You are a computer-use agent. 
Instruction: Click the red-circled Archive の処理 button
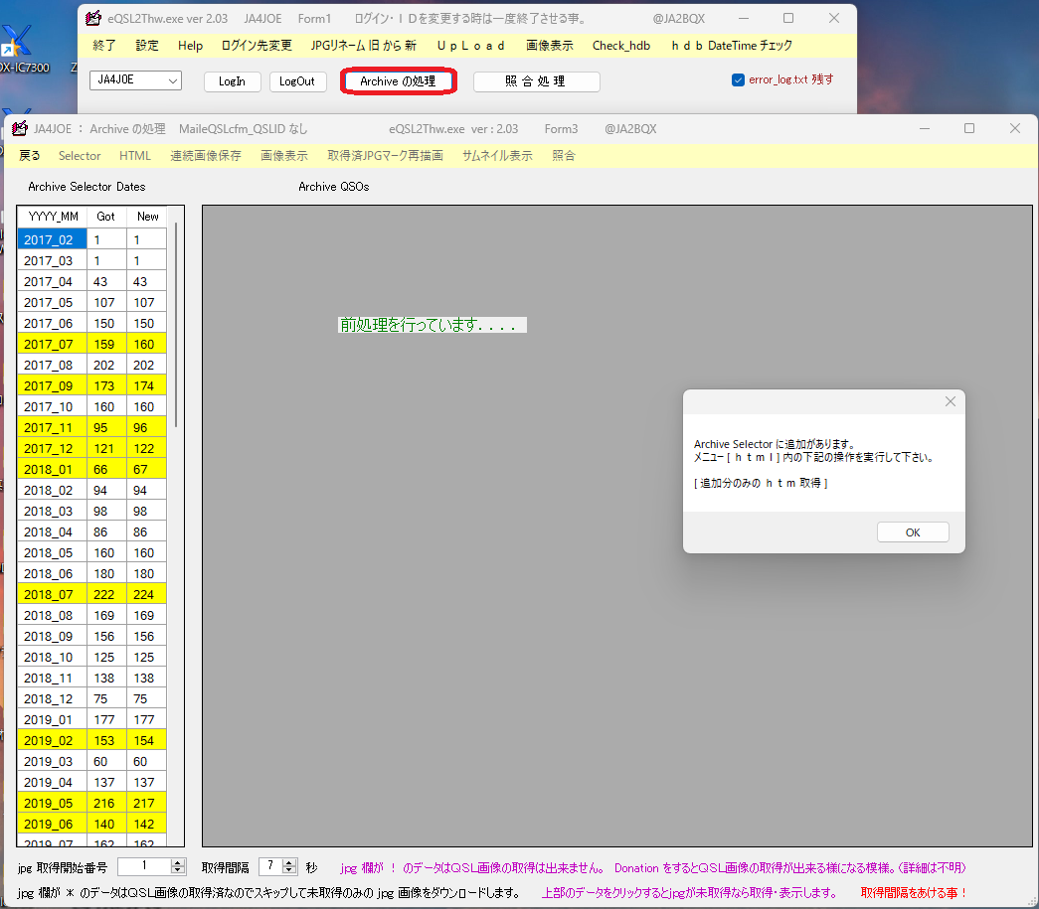coord(398,81)
